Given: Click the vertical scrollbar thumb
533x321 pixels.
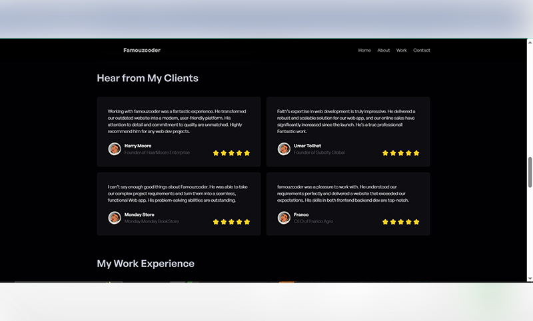Looking at the screenshot, I should 530,173.
